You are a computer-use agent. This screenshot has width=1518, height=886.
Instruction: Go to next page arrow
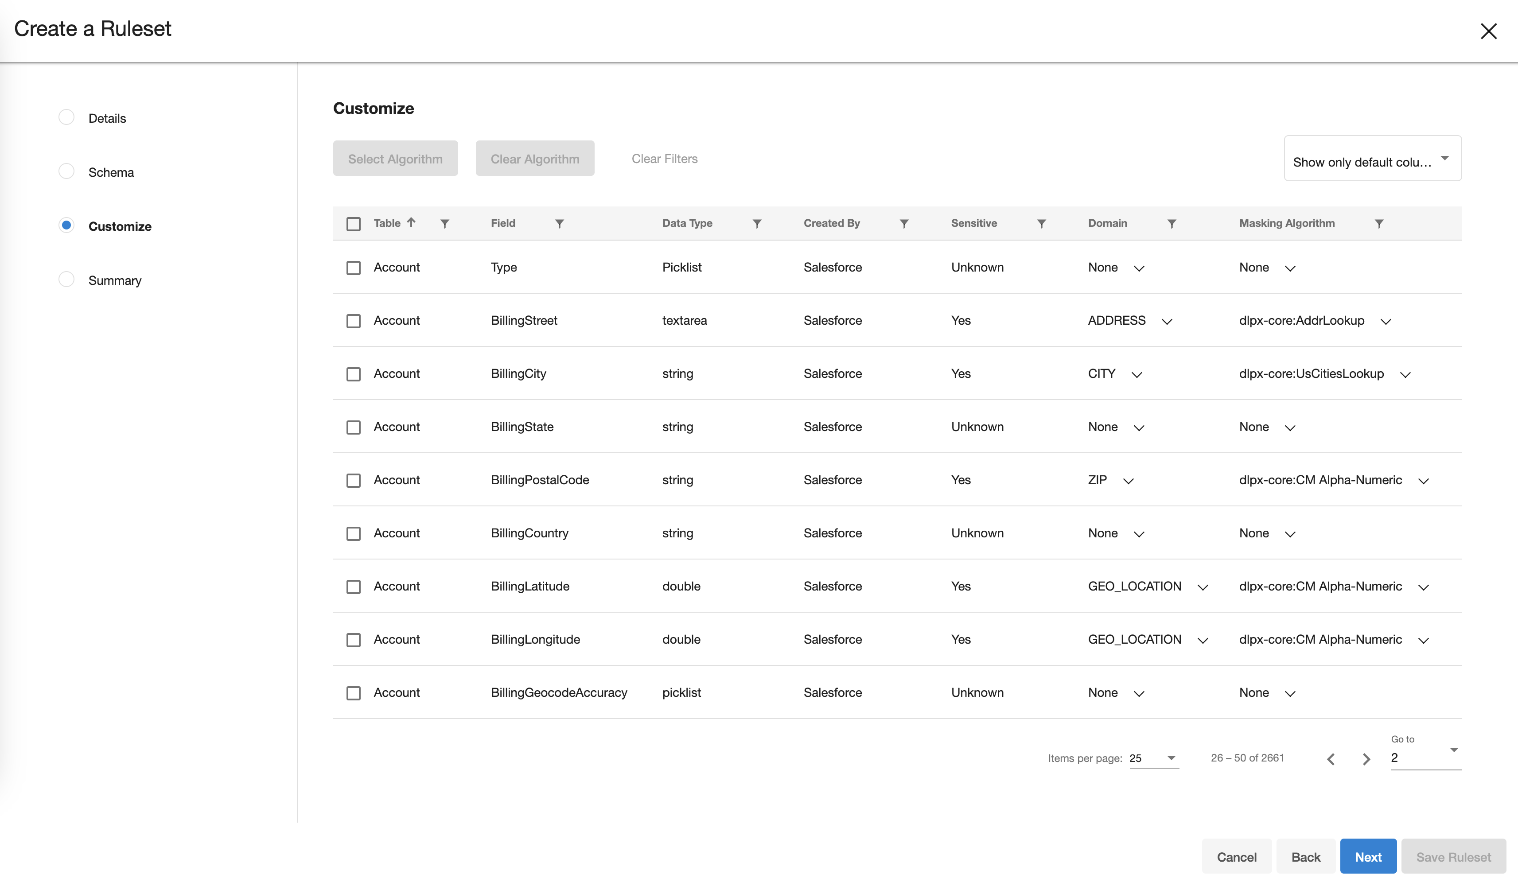coord(1366,759)
